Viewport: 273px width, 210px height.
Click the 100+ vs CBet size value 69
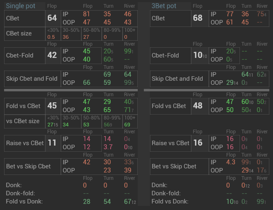point(127,124)
